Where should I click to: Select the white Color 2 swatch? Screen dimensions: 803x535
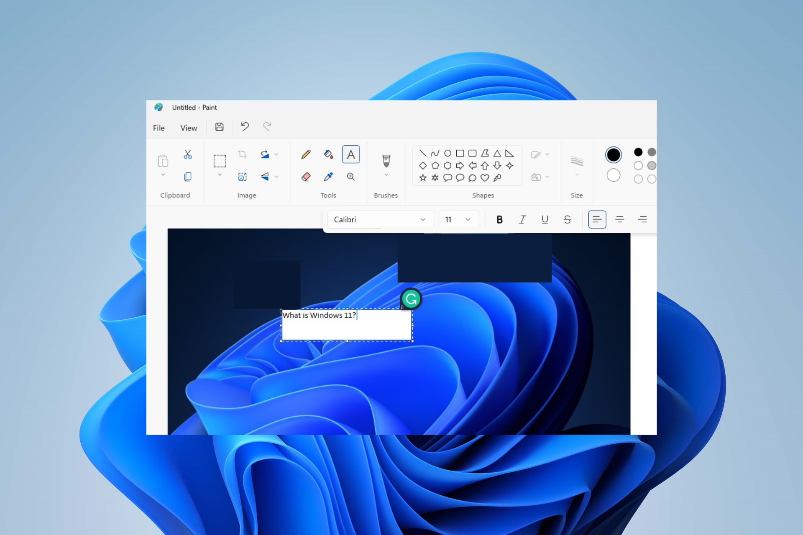pos(614,175)
